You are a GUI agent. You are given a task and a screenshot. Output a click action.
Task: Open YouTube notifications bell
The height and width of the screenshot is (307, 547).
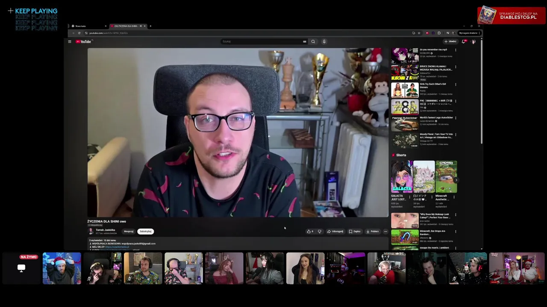tap(464, 41)
